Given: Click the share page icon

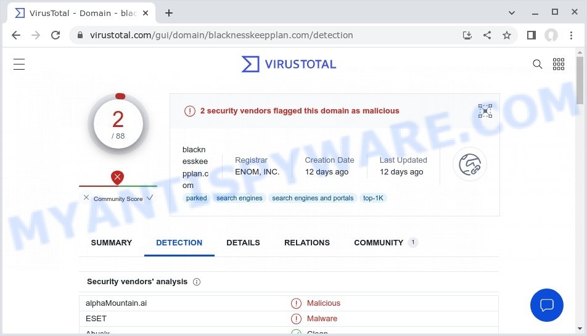Looking at the screenshot, I should coord(487,35).
